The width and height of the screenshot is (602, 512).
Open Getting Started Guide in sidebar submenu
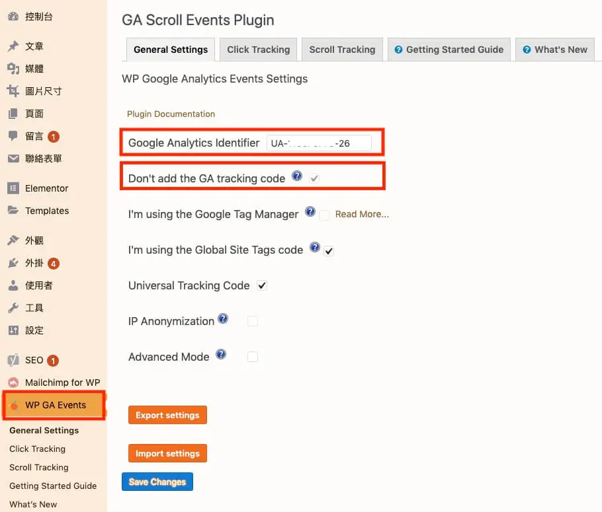(53, 486)
